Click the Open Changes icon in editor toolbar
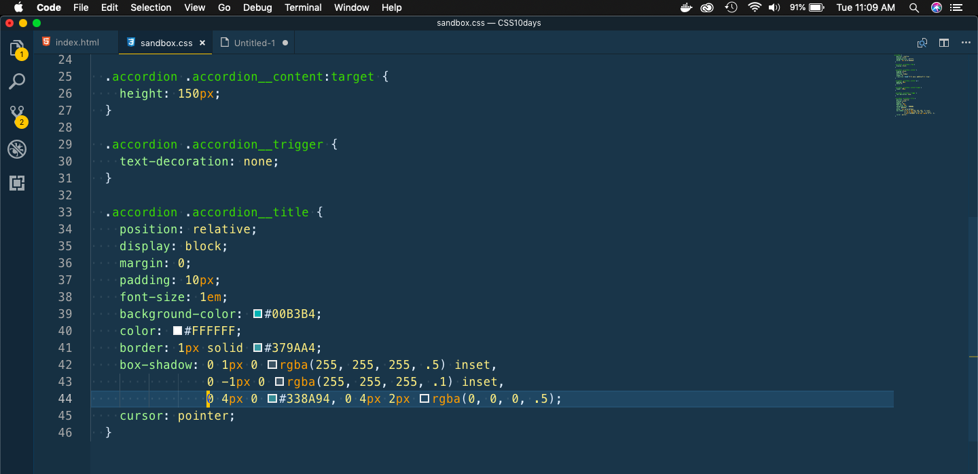The width and height of the screenshot is (978, 474). tap(922, 43)
